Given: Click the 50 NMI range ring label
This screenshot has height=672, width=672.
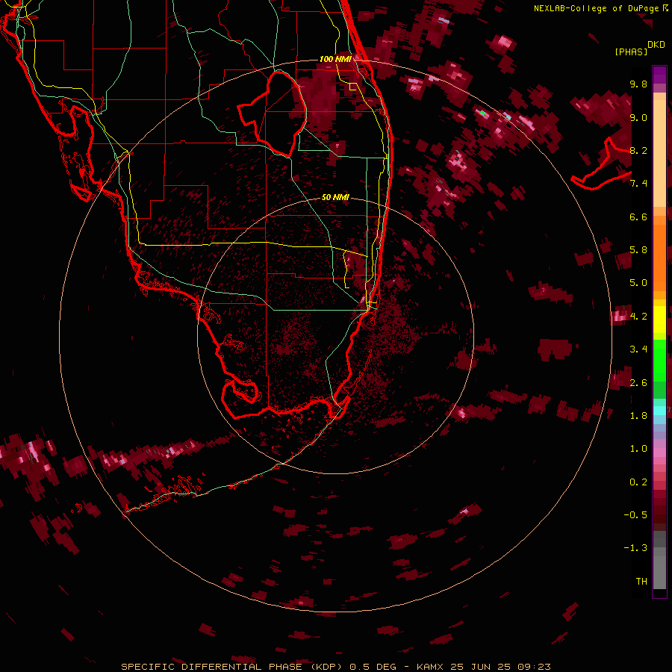Looking at the screenshot, I should point(335,197).
